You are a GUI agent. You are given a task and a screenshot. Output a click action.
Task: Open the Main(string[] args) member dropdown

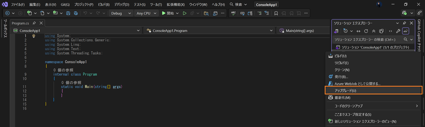(x=303, y=31)
